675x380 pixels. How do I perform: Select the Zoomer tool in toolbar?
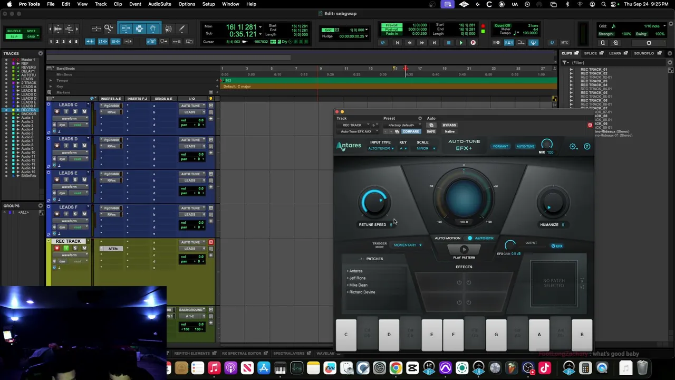point(109,28)
